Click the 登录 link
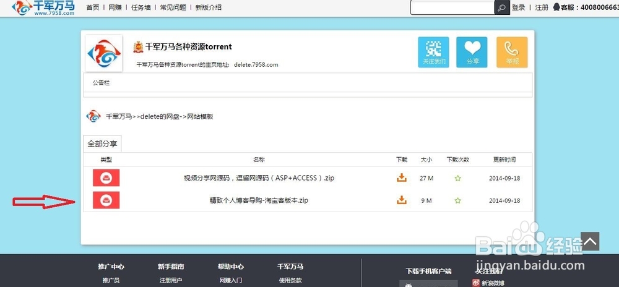 [x=518, y=7]
